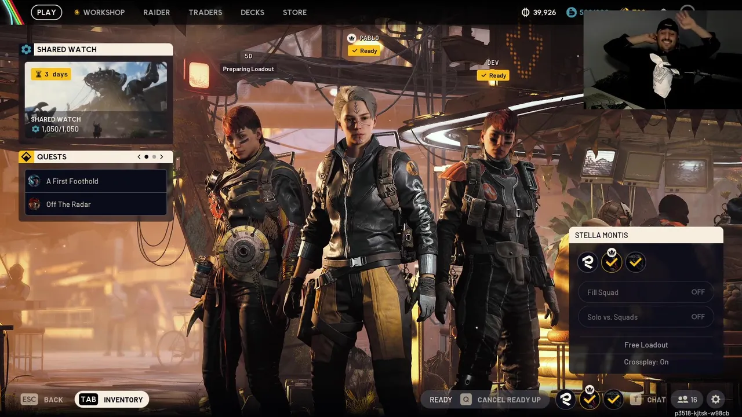Click the Off The Radar quest giver icon
Image resolution: width=742 pixels, height=417 pixels.
pyautogui.click(x=34, y=204)
